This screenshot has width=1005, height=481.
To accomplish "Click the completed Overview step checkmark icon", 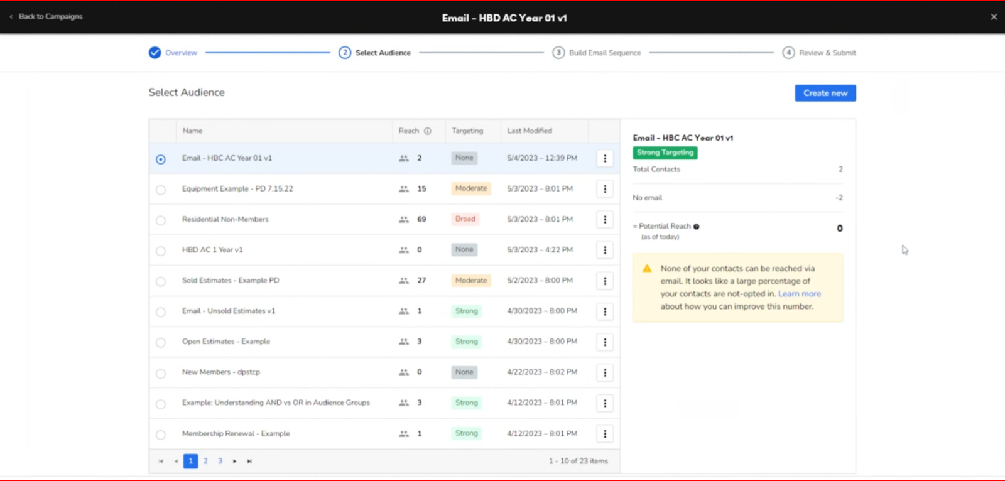I will coord(155,53).
